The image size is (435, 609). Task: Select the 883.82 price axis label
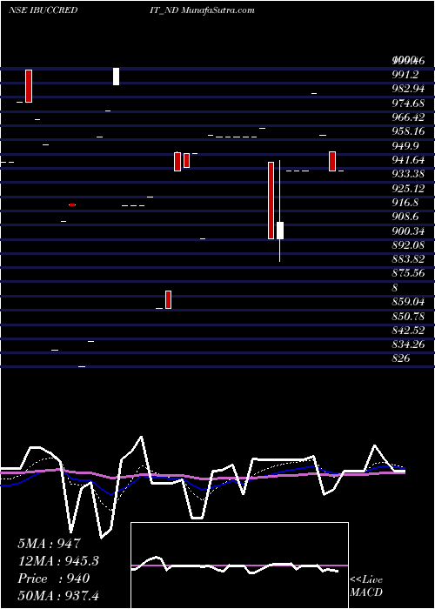point(408,260)
